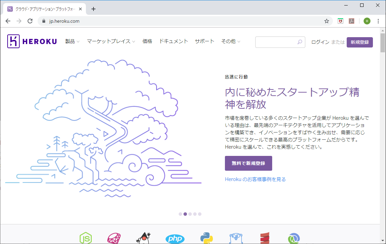386x244 pixels.
Task: Open the Chrome three-dot menu
Action: pyautogui.click(x=378, y=21)
